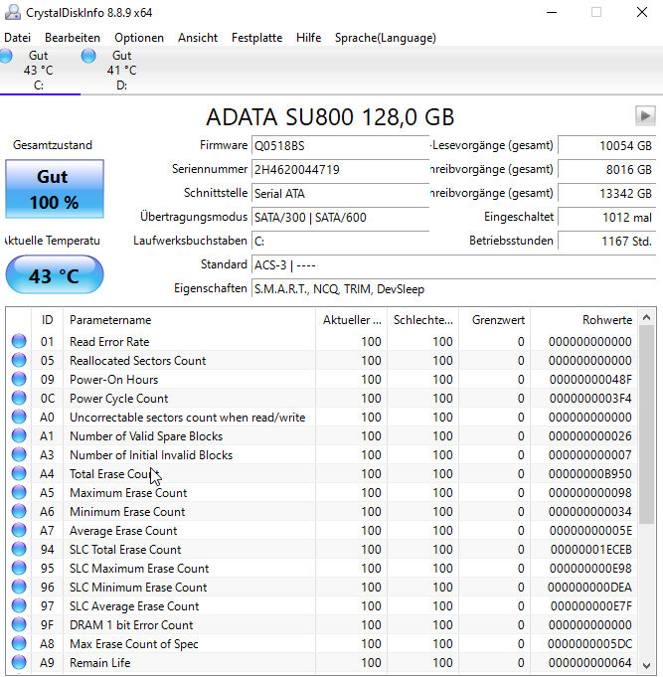Click status orb for Number of Valid Spare Blocks
Viewport: 663px width, 677px height.
(19, 435)
